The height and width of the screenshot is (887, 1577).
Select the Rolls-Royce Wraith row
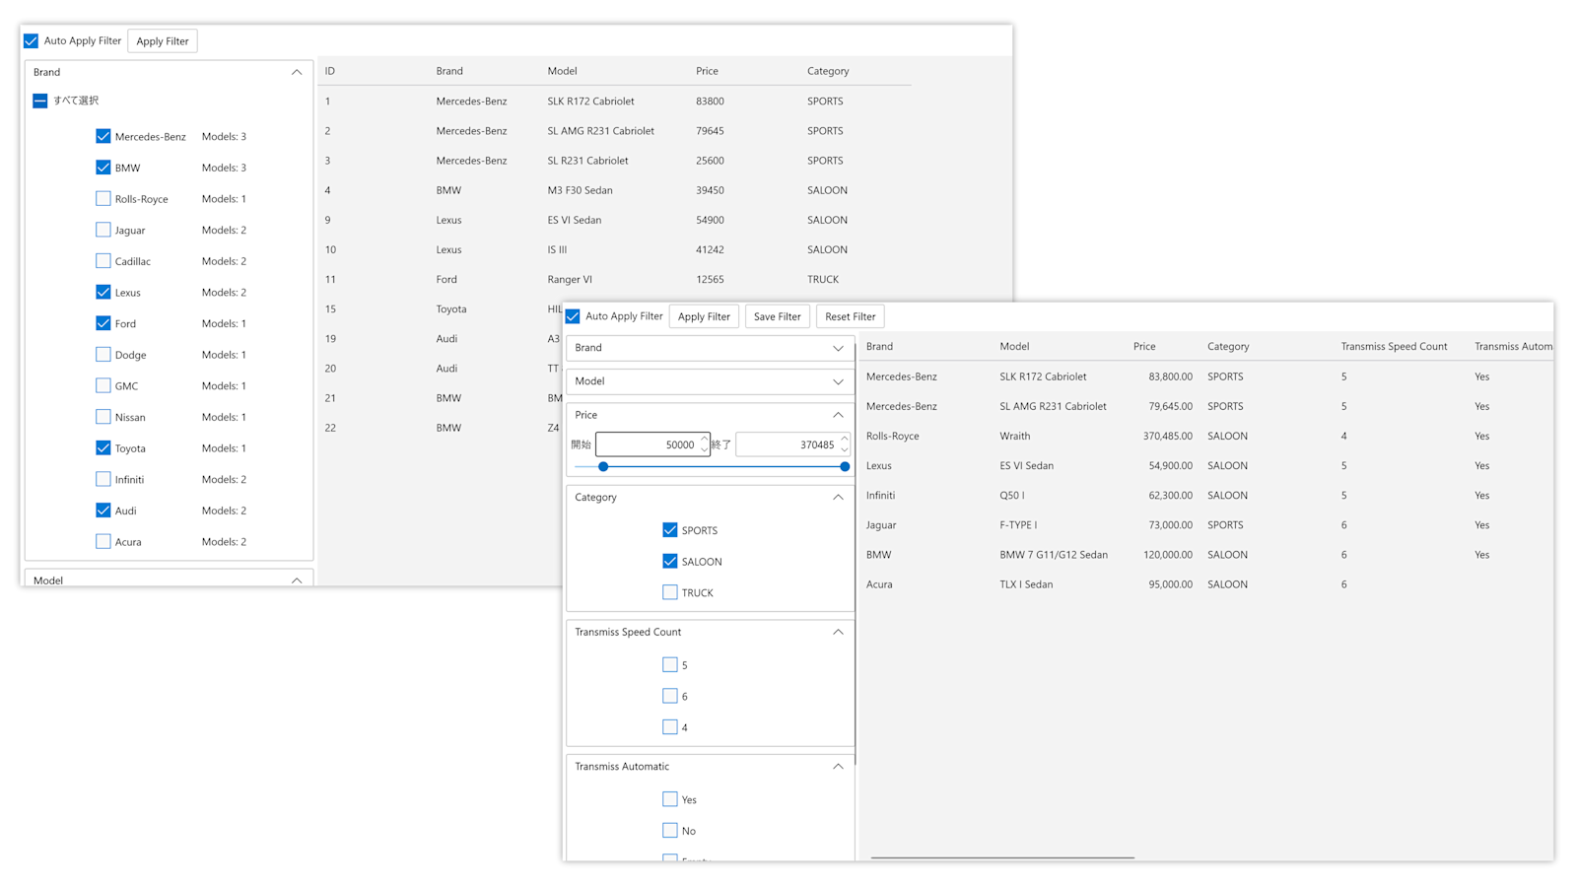point(1206,436)
